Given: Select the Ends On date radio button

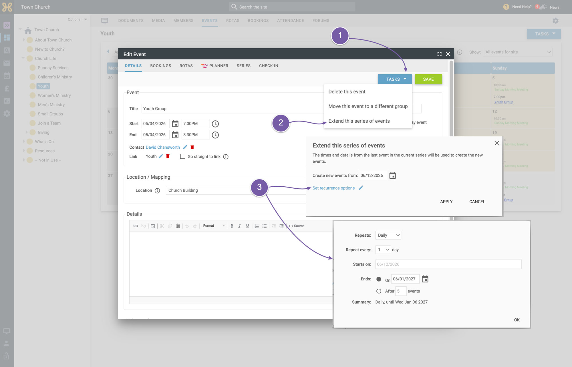Looking at the screenshot, I should pos(379,279).
